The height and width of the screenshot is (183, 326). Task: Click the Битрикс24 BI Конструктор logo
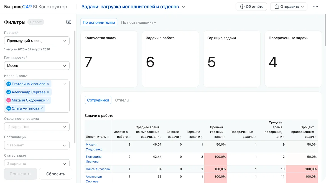click(x=35, y=7)
